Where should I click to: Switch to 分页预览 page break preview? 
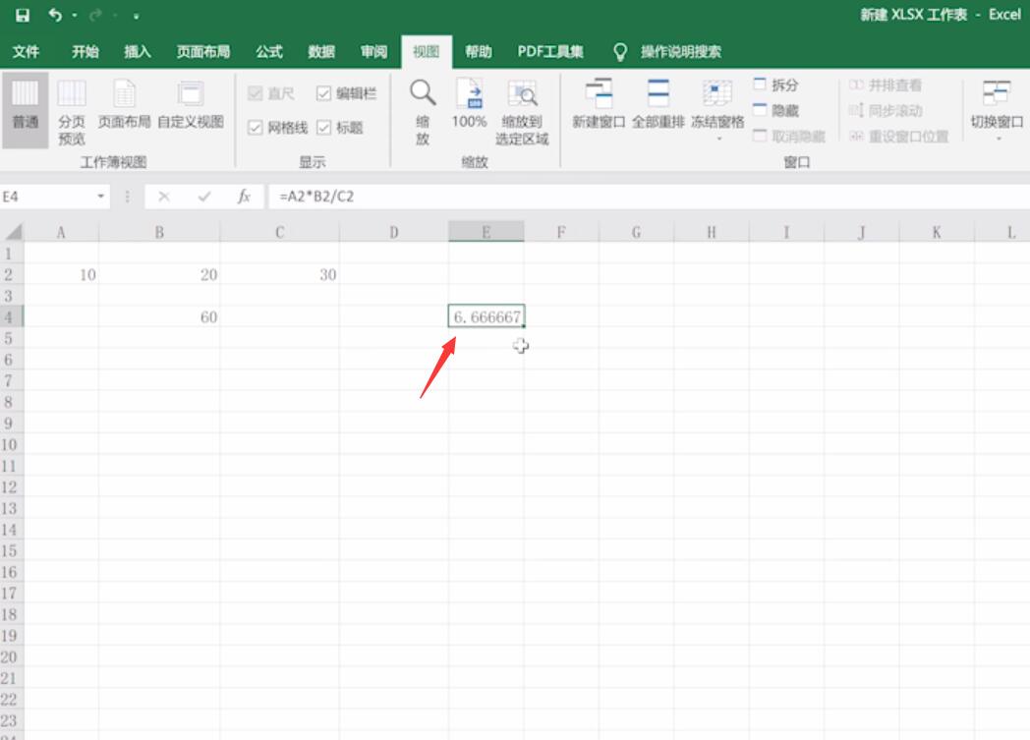[x=72, y=110]
